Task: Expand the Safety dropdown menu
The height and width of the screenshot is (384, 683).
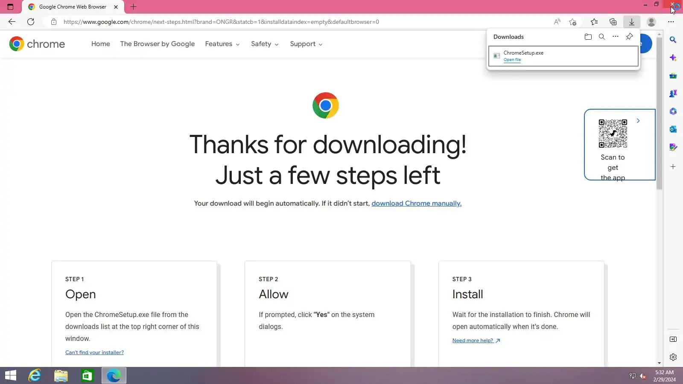Action: [265, 44]
